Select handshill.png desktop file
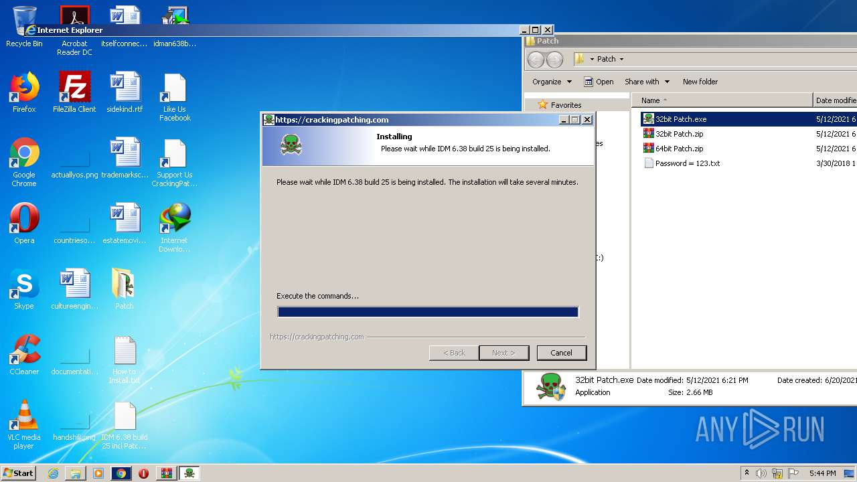This screenshot has height=482, width=857. coord(74,424)
